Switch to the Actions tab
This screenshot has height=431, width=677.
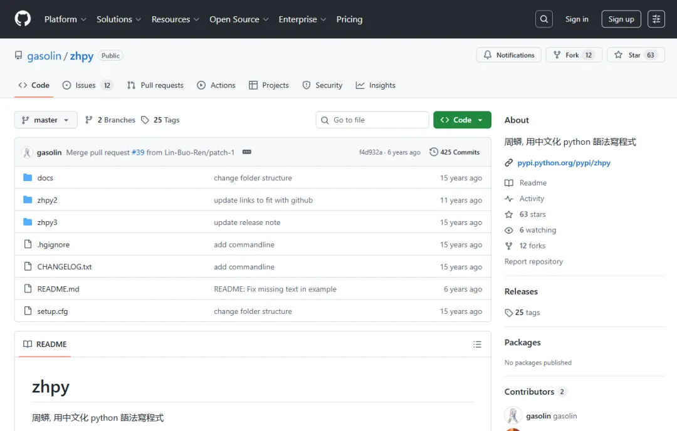tap(216, 85)
